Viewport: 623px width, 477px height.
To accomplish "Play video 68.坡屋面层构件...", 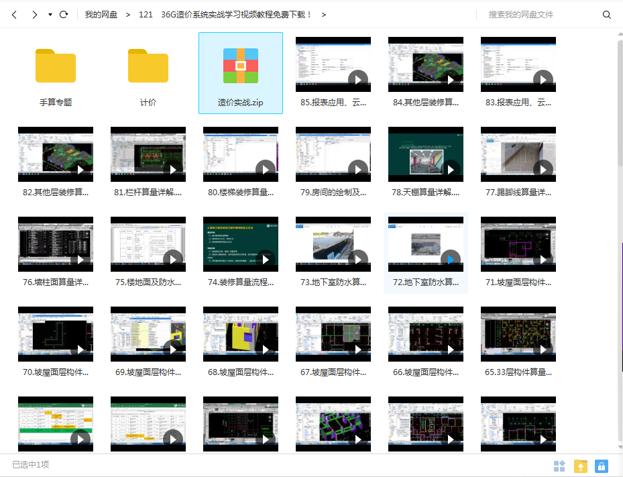I will tap(266, 350).
